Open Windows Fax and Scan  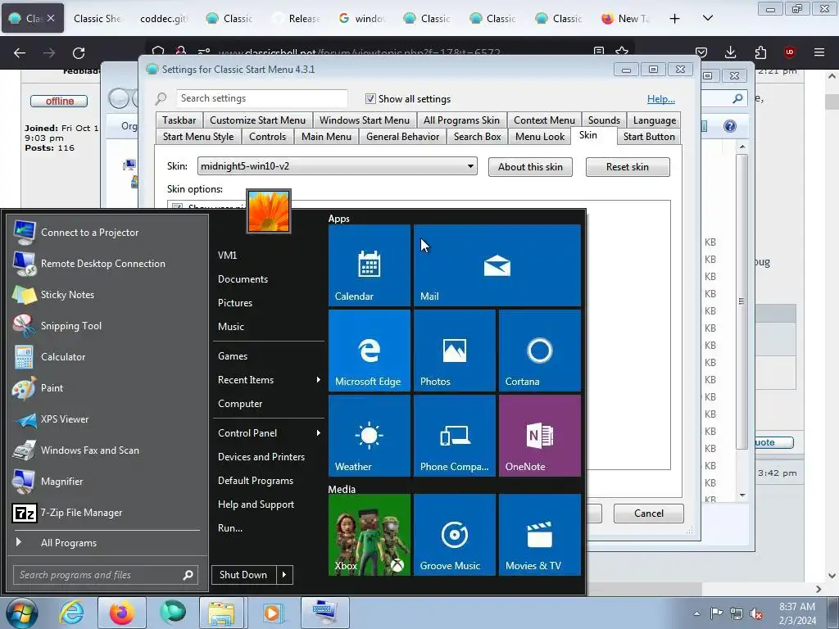point(106,450)
